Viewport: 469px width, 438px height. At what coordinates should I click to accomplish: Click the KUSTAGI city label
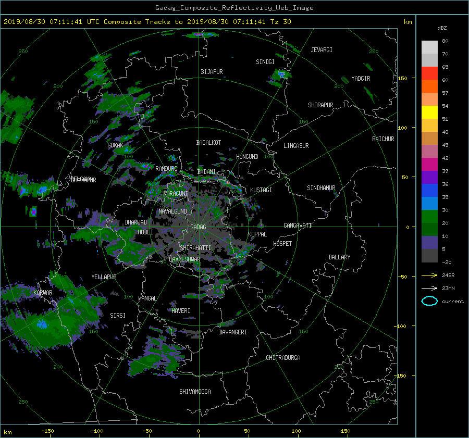(261, 190)
